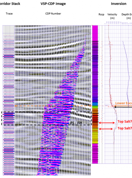Click the Velocity (m) column header

(x=112, y=16)
